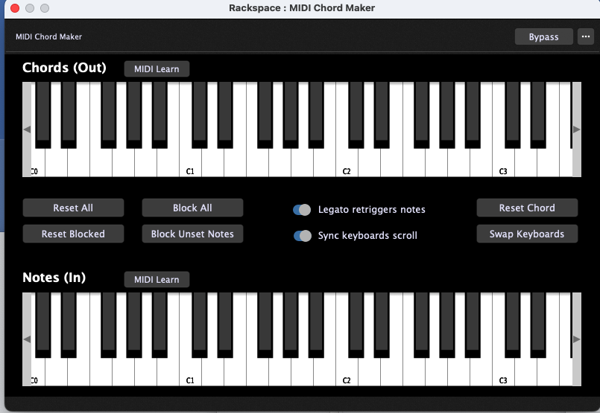
Task: Click the Reset Chord button
Action: tap(527, 208)
